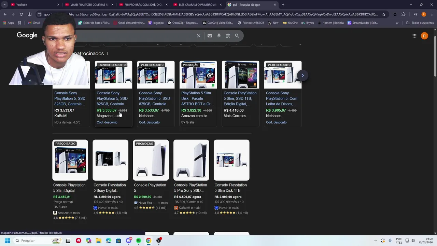Open Todos os favoritos folder
The width and height of the screenshot is (437, 246).
[420, 23]
